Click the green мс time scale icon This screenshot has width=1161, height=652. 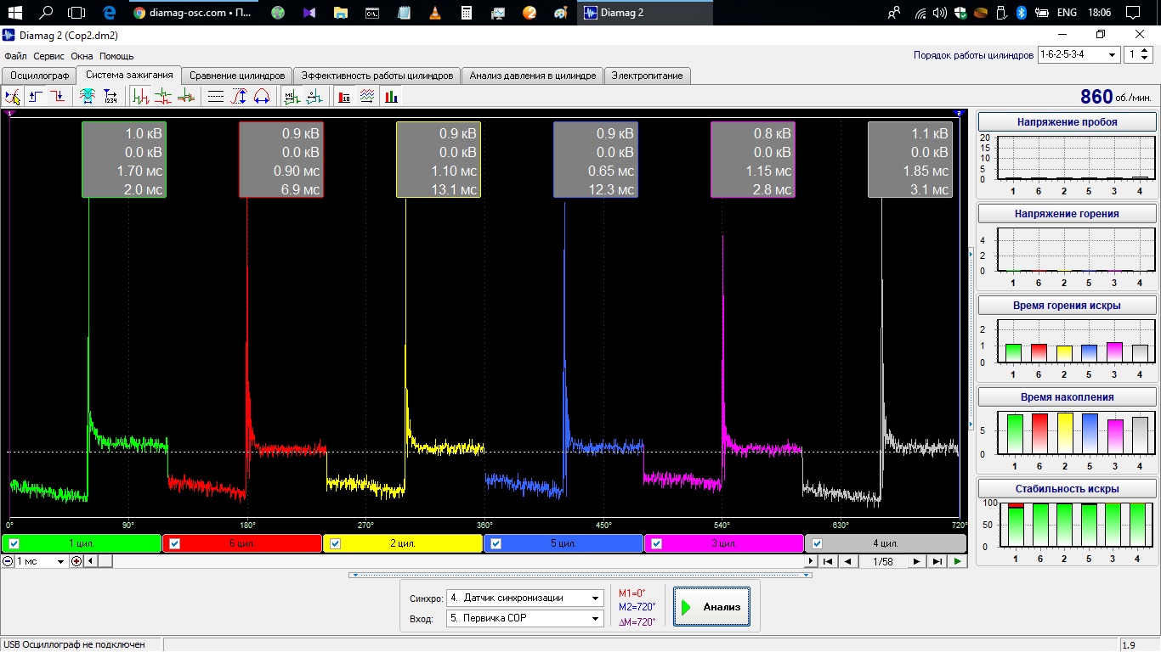[292, 96]
